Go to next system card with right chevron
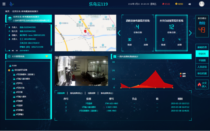The height and width of the screenshot is (131, 210). pyautogui.click(x=190, y=33)
